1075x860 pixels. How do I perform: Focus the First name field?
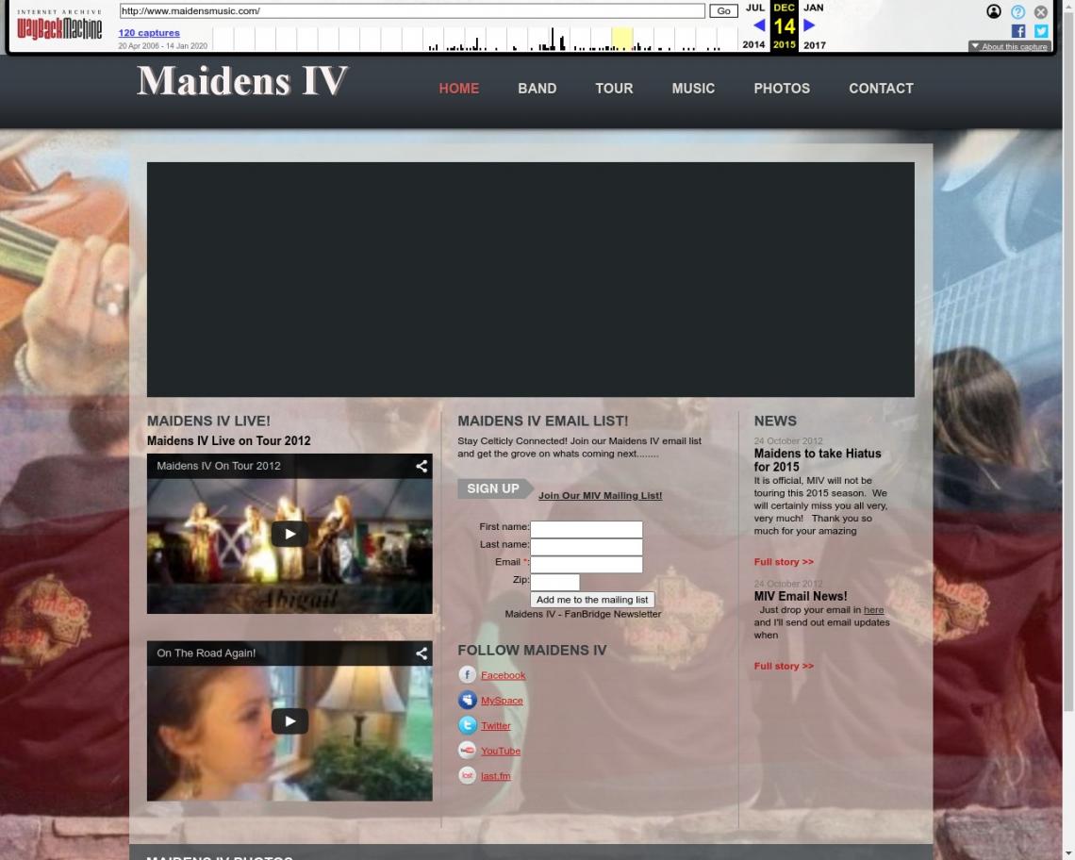click(587, 529)
